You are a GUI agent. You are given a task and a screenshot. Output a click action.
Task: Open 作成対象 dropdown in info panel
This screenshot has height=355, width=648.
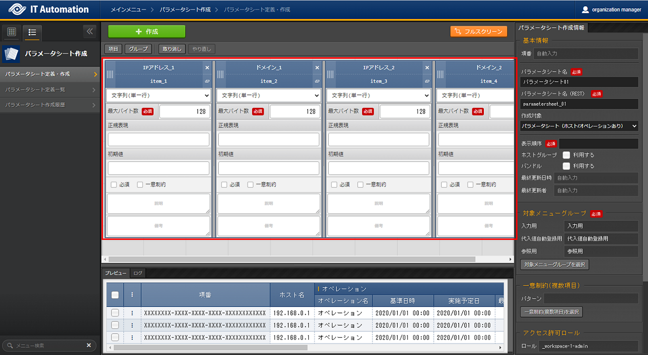point(579,126)
